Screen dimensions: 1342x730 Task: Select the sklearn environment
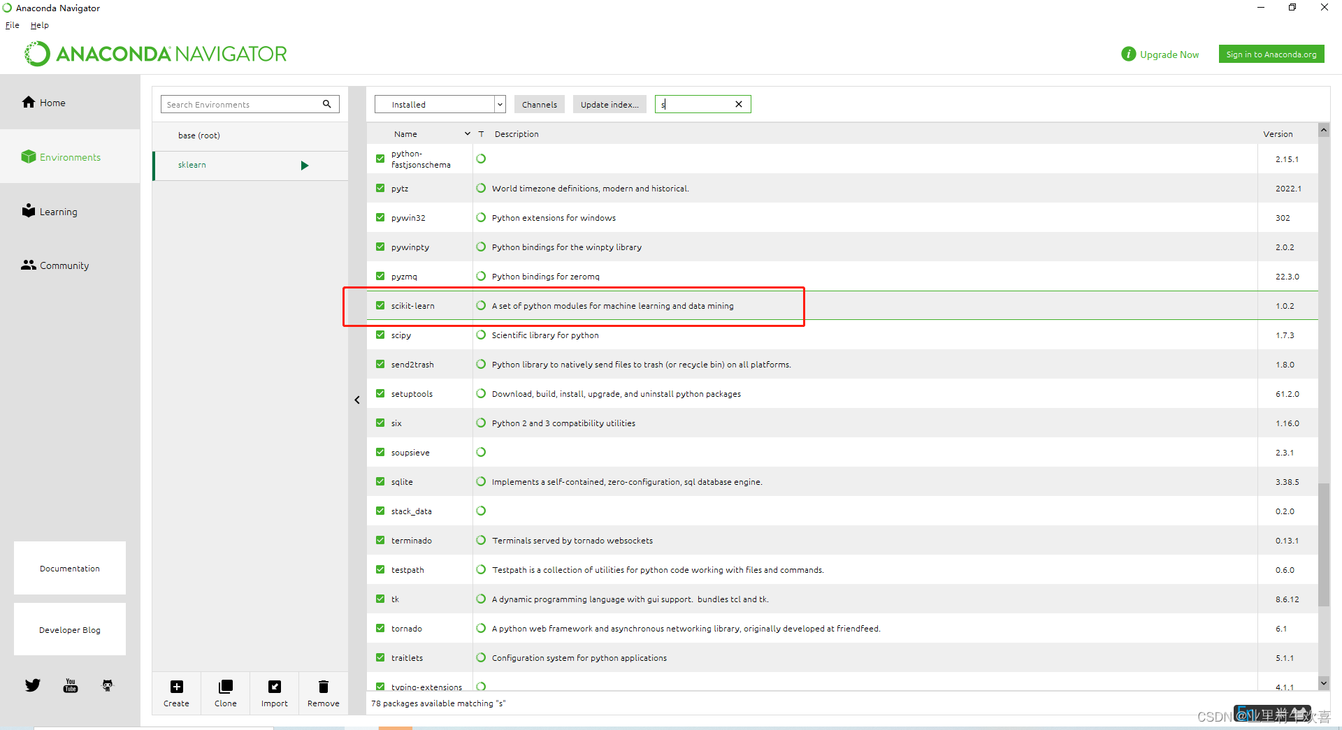coord(250,166)
